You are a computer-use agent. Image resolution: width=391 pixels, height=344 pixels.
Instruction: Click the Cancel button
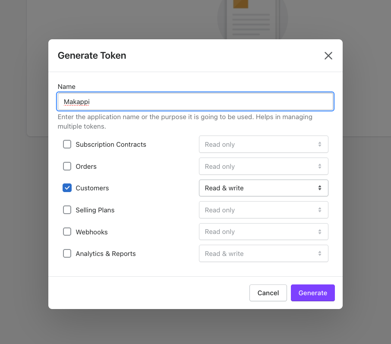[268, 293]
